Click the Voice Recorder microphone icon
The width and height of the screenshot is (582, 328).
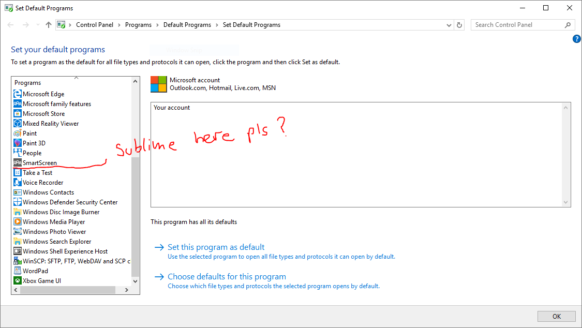click(18, 183)
